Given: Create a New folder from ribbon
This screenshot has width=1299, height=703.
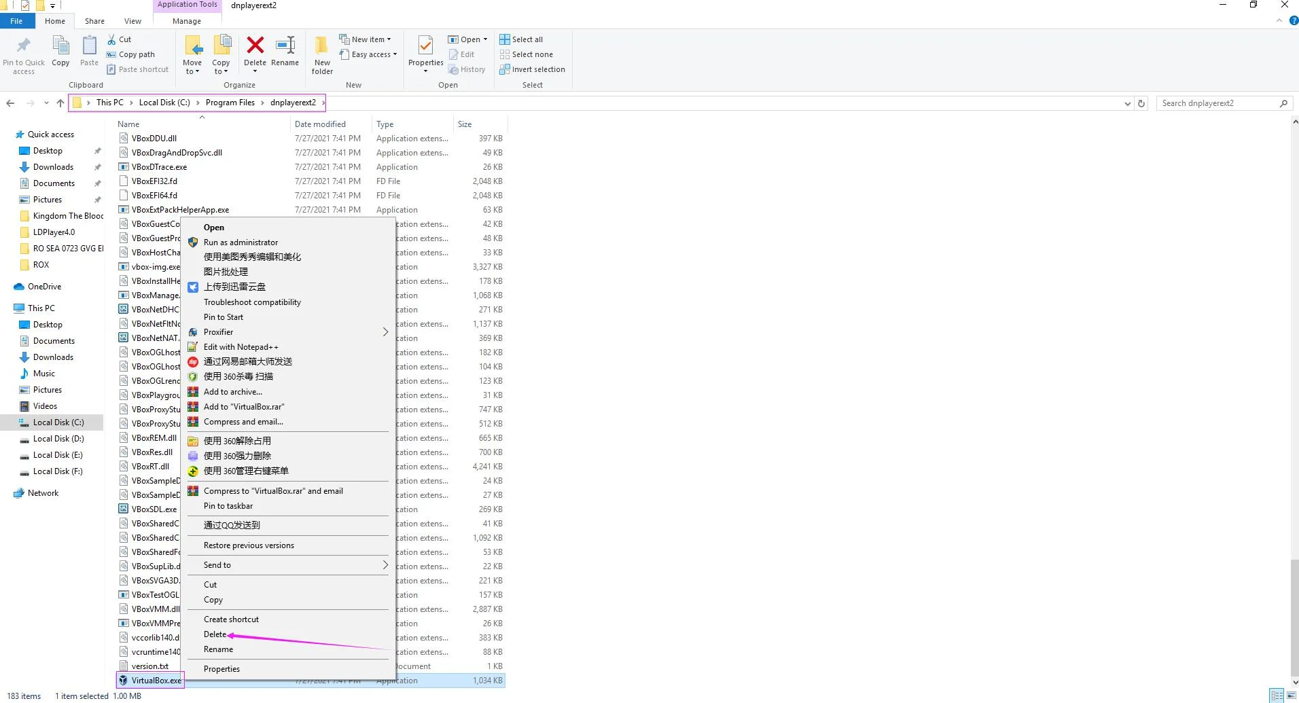Looking at the screenshot, I should [322, 54].
